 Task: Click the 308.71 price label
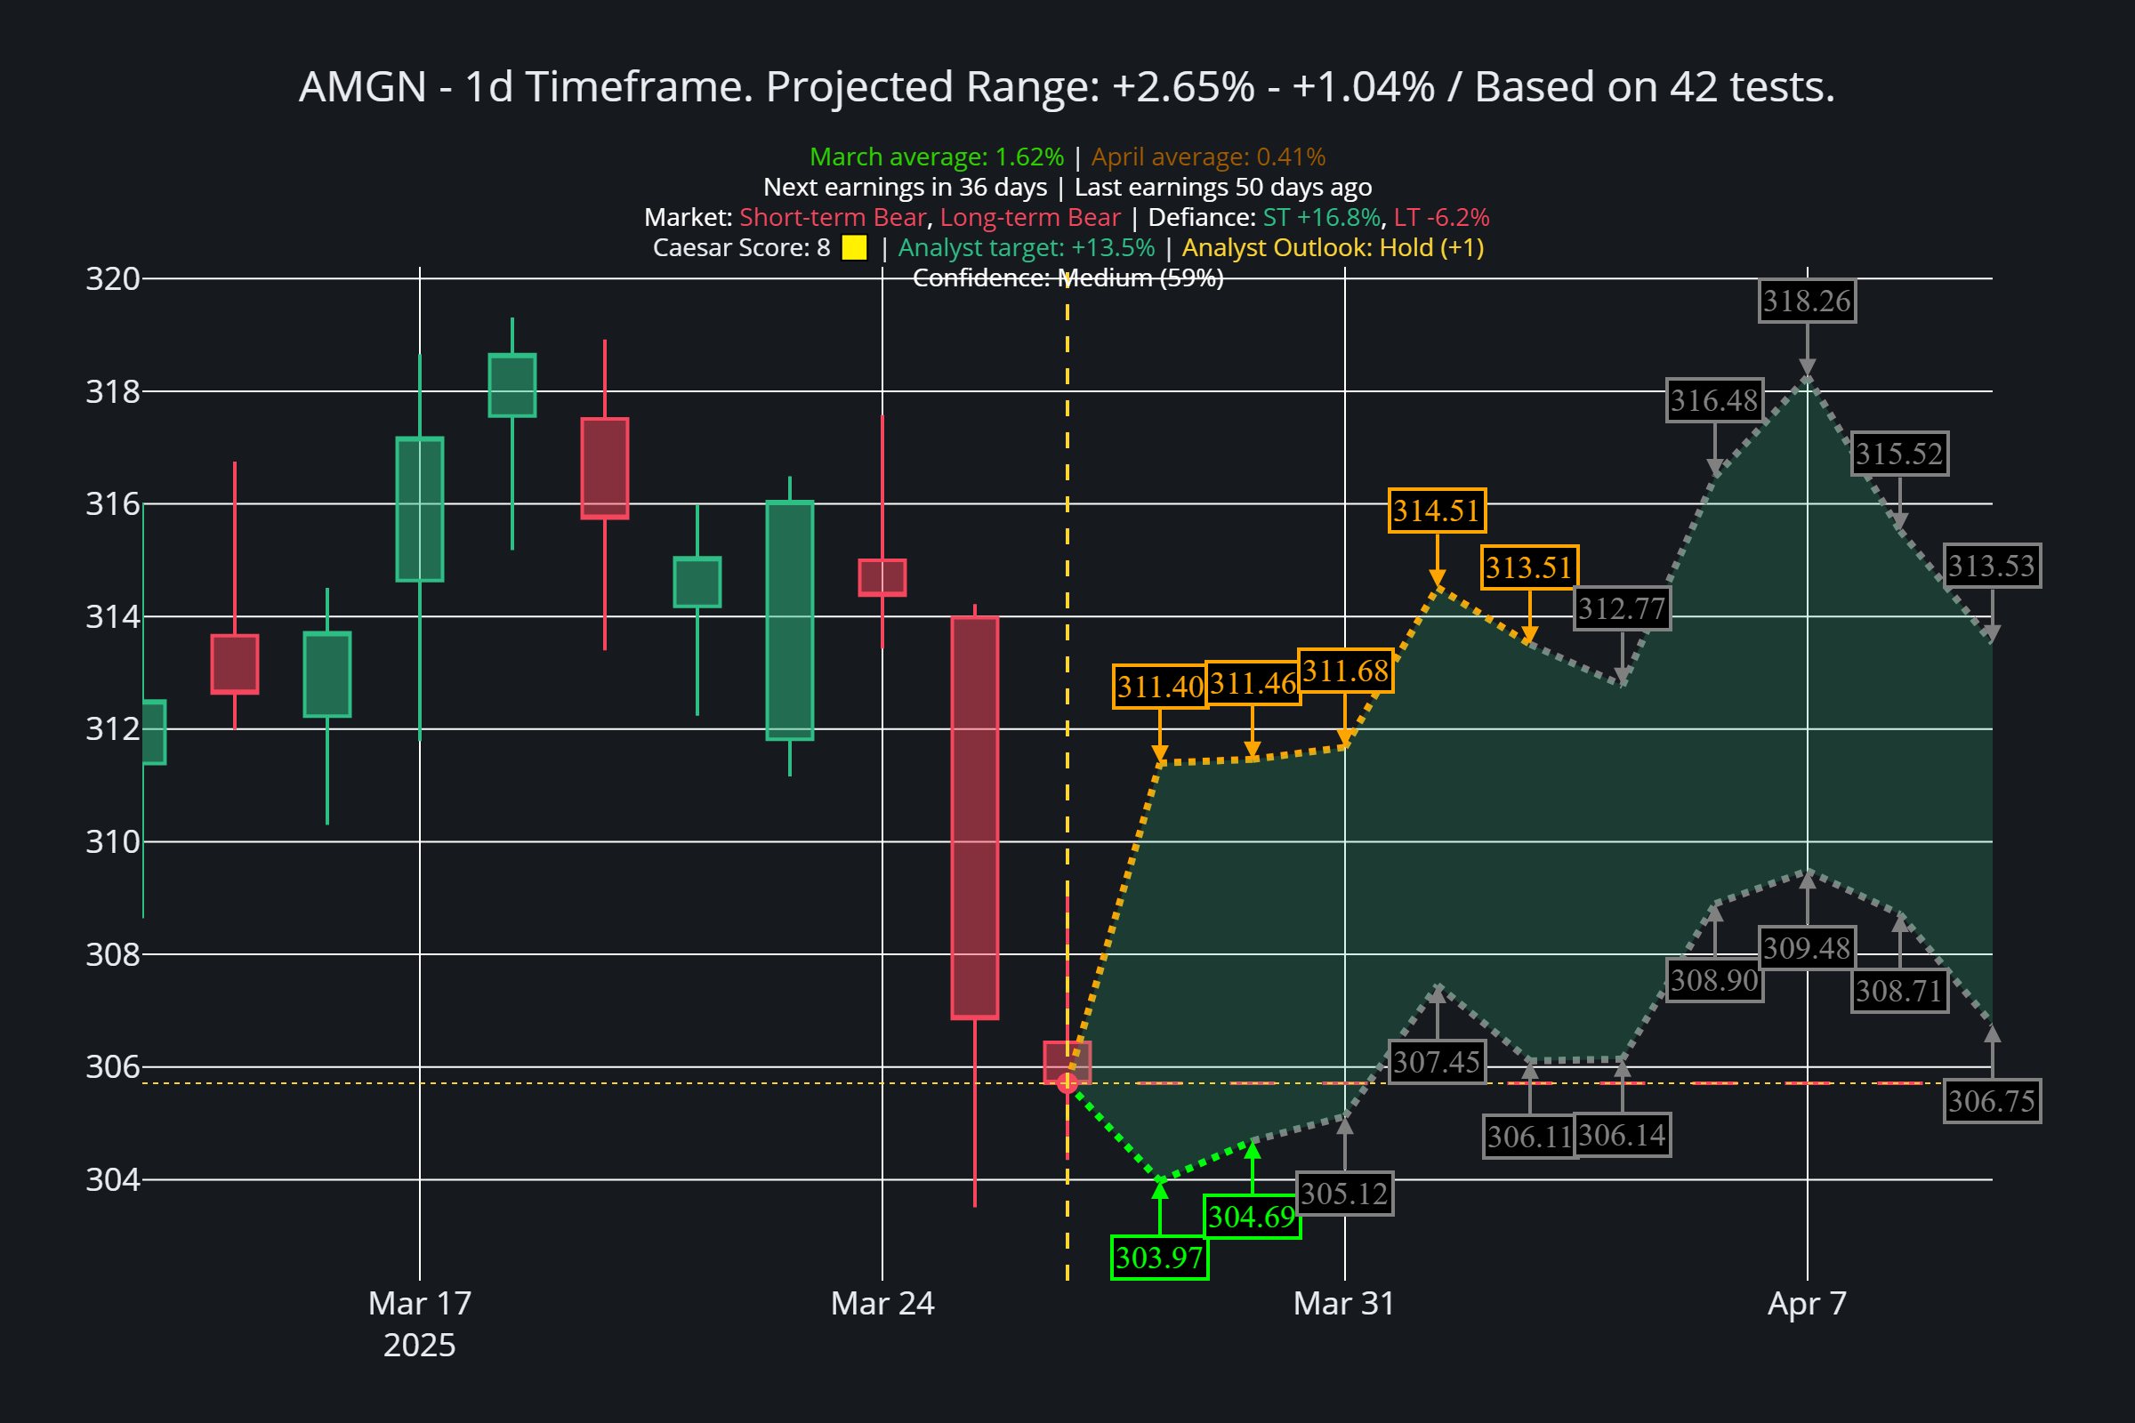tap(1899, 991)
